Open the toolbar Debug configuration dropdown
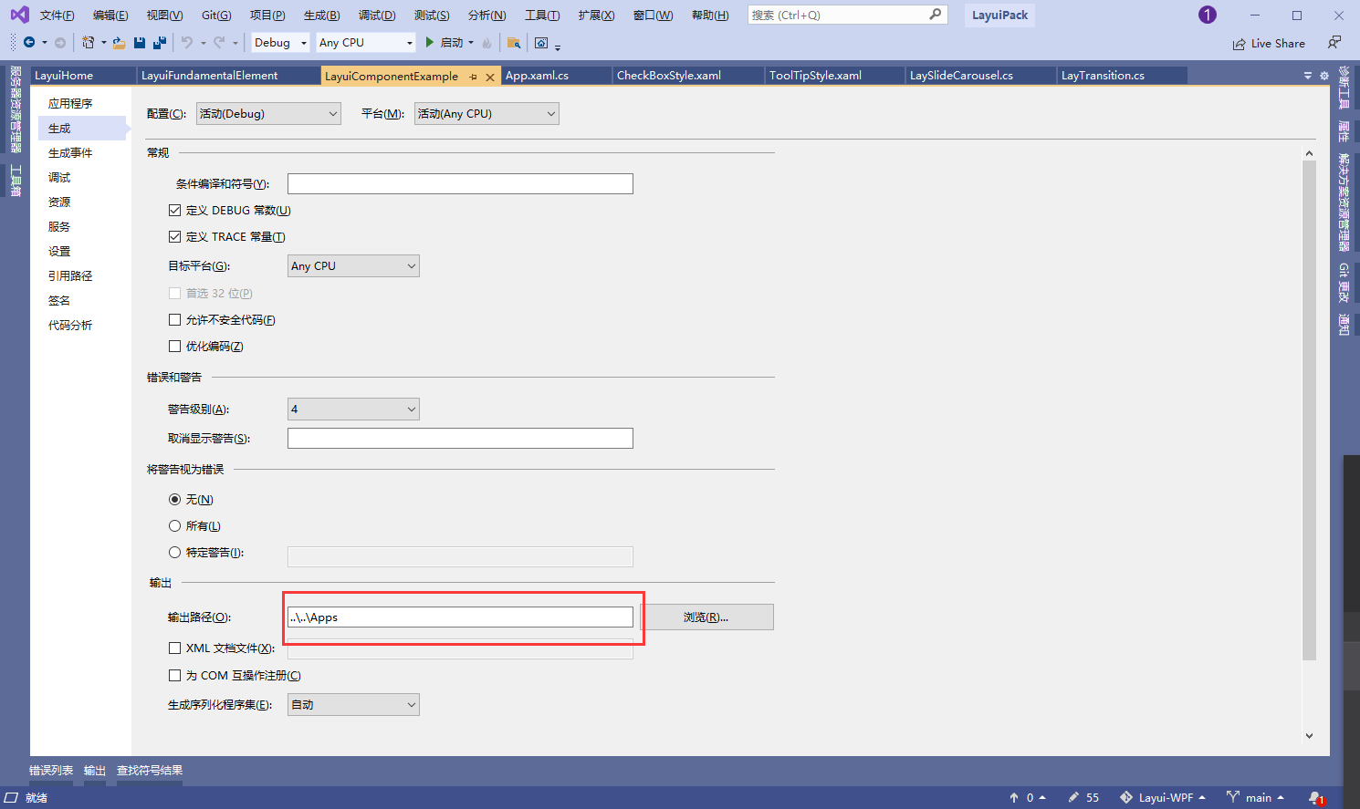Screen dimensions: 1360x809 [x=280, y=43]
